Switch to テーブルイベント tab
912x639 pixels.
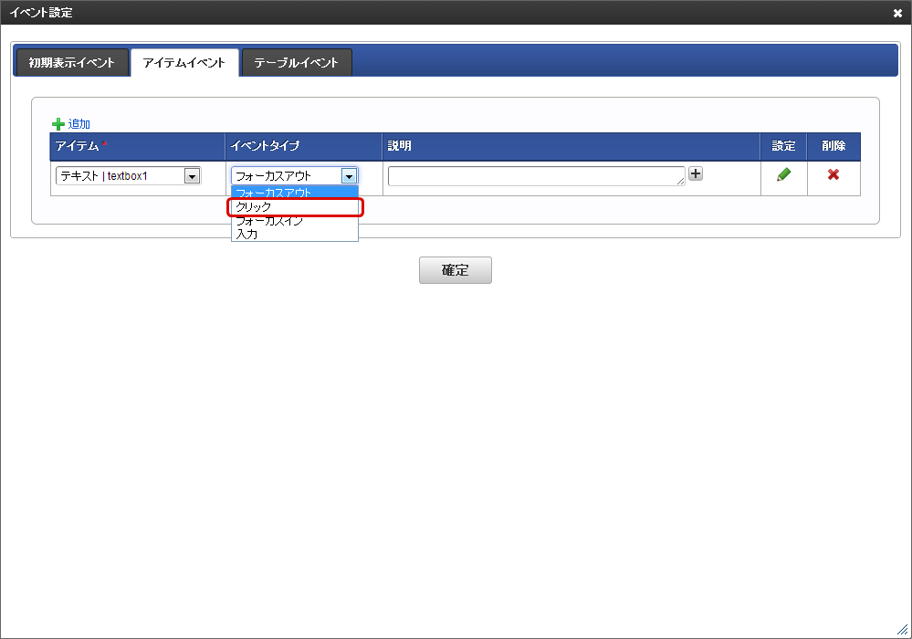pos(296,63)
